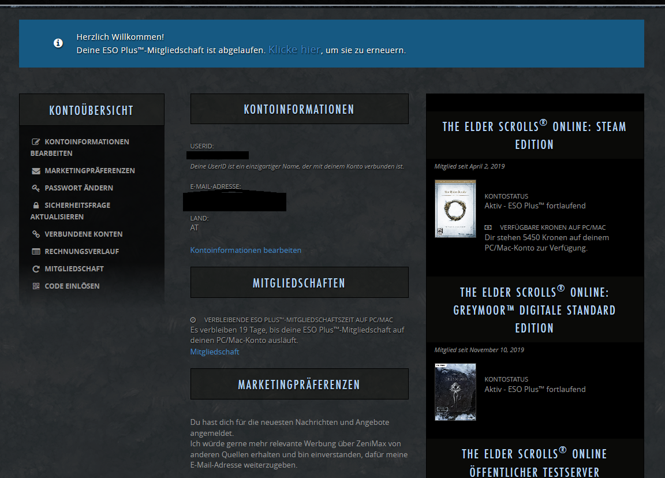
Task: Click the blue Mitgliedschaft link under memberships
Action: coord(215,352)
